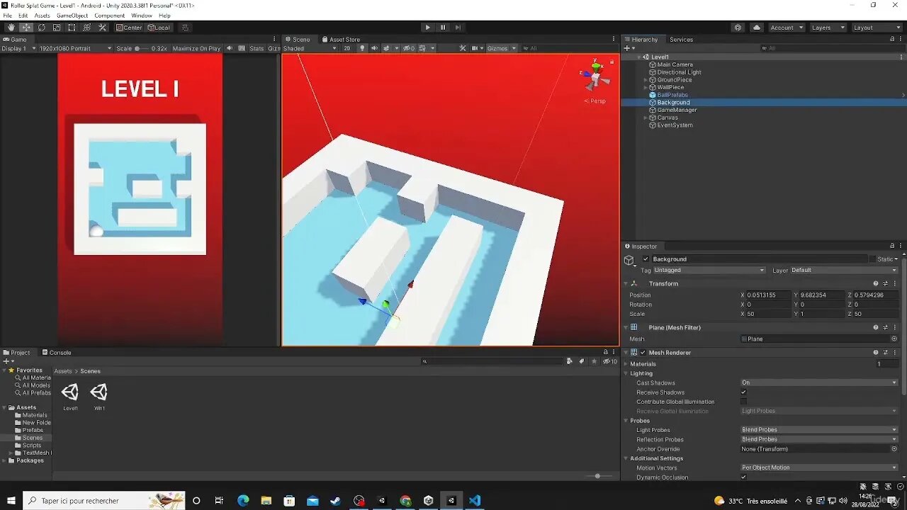Start Play mode
907x510 pixels.
(x=427, y=28)
